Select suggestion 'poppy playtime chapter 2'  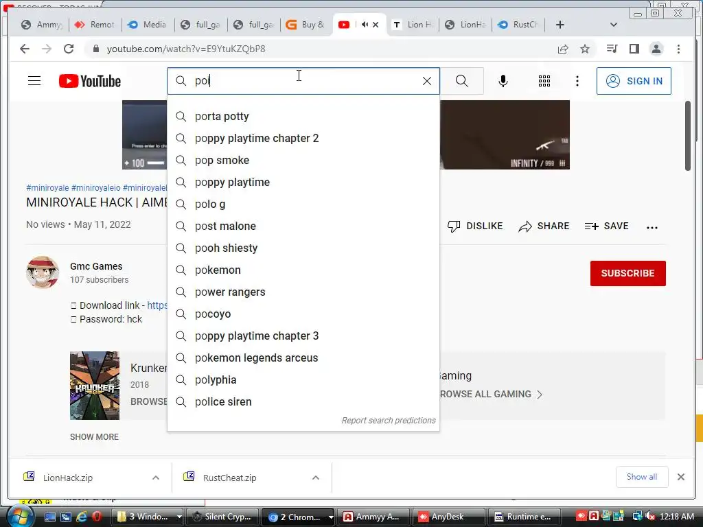(303, 139)
